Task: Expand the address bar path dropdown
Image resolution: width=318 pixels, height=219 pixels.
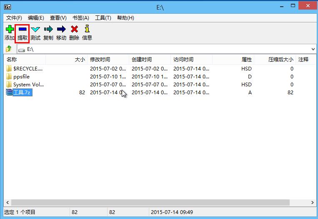Action: tap(313, 49)
